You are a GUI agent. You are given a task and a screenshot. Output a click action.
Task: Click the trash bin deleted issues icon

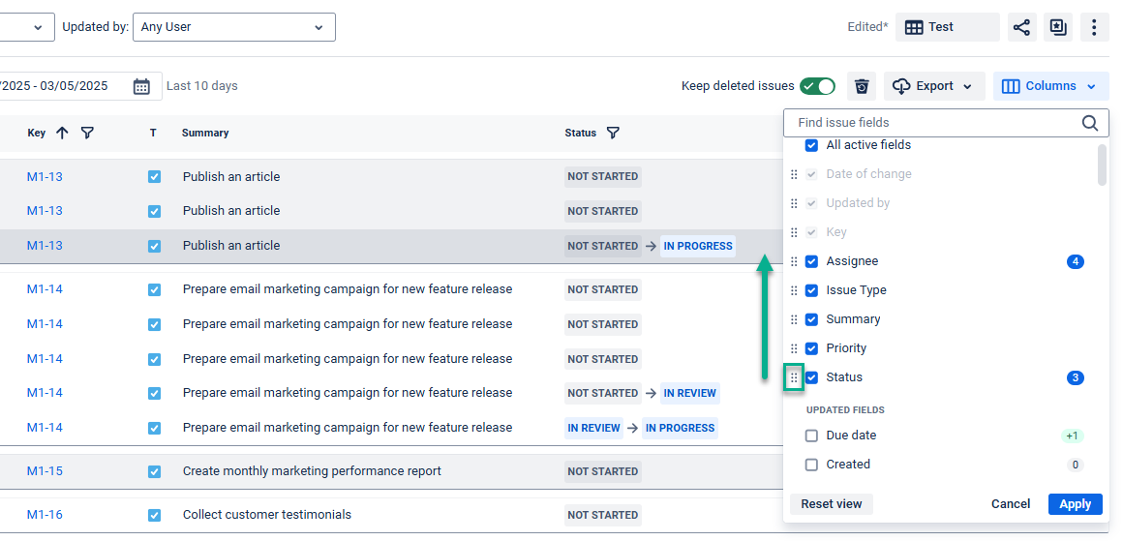[x=862, y=86]
